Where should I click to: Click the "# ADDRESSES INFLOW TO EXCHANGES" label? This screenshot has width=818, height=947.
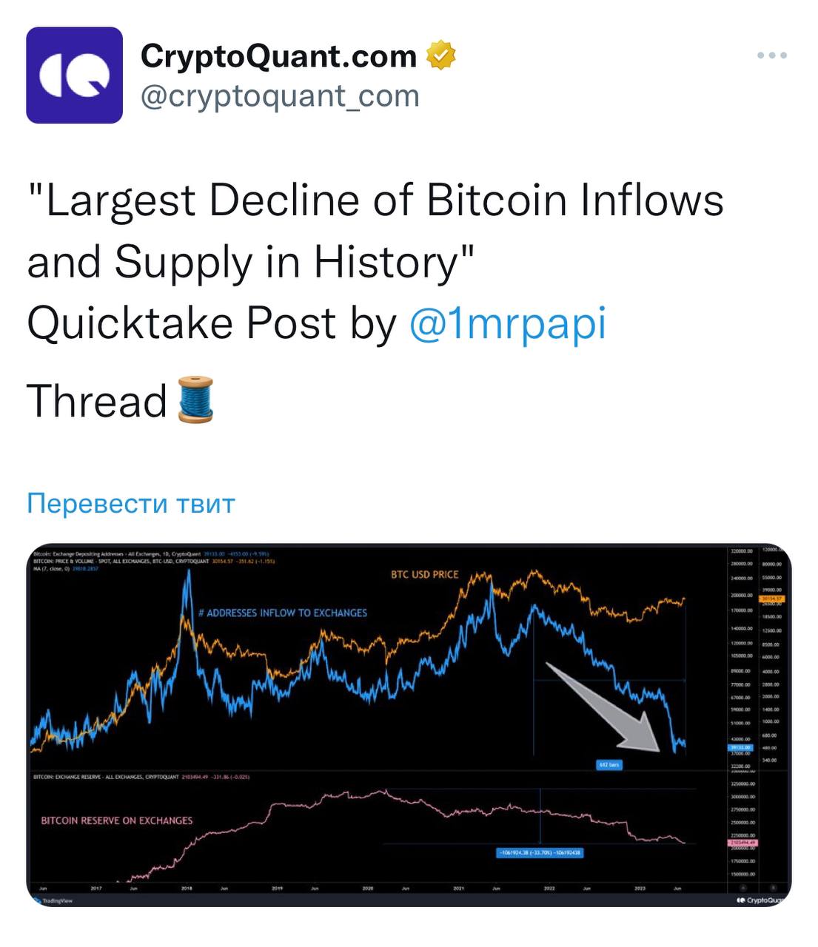tap(283, 613)
